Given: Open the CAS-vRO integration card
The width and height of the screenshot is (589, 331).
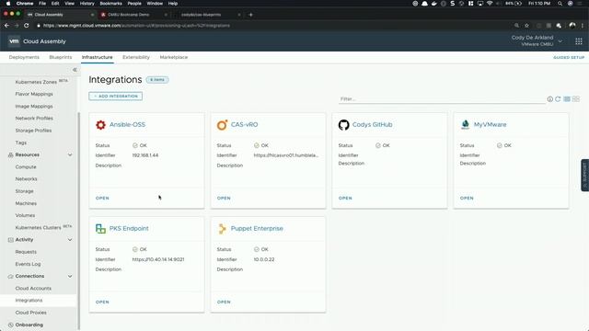Looking at the screenshot, I should (224, 199).
